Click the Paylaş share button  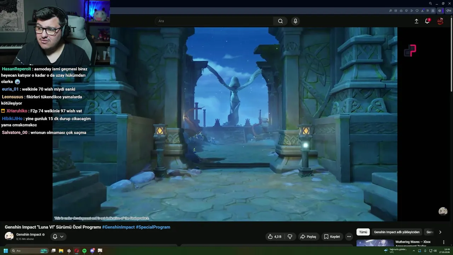[308, 237]
